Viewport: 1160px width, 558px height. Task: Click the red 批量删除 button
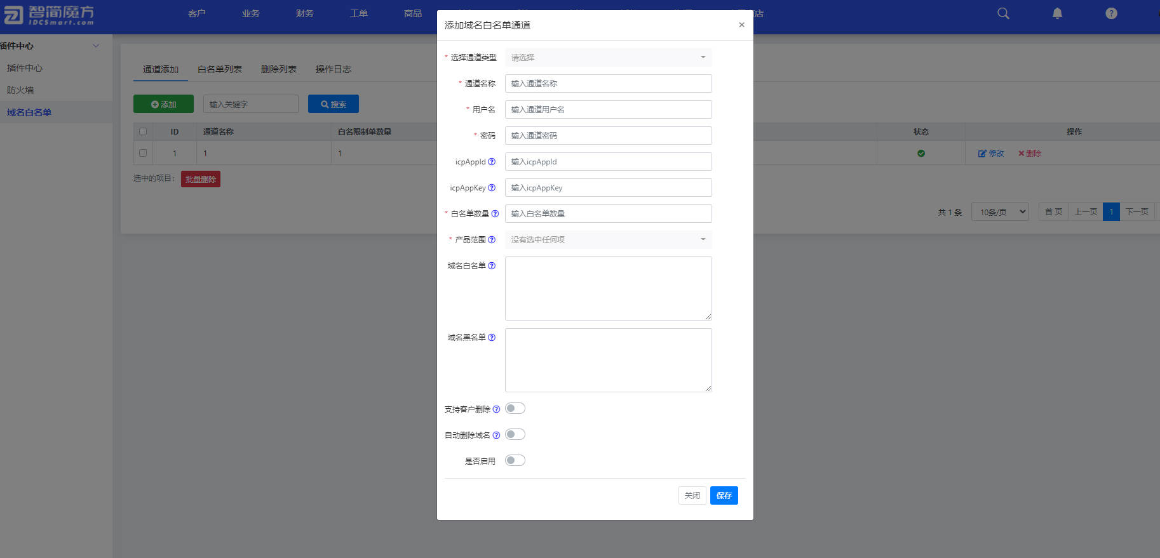(201, 179)
